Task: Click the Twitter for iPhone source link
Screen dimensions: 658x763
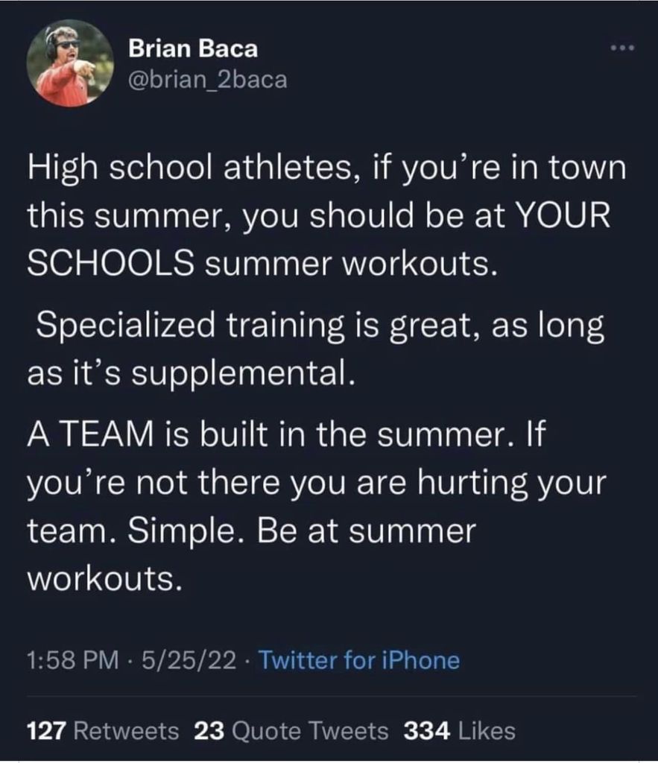Action: tap(358, 660)
